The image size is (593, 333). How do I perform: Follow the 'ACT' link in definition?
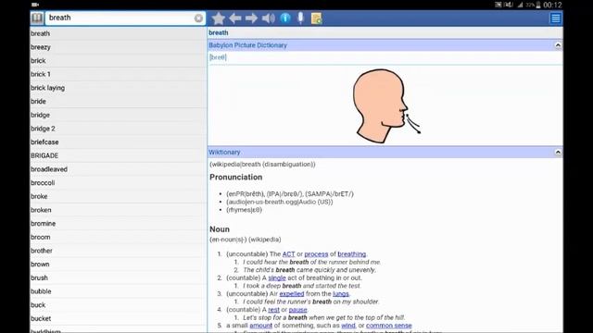click(x=288, y=254)
